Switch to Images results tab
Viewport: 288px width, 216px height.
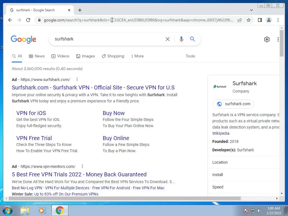coord(85,56)
